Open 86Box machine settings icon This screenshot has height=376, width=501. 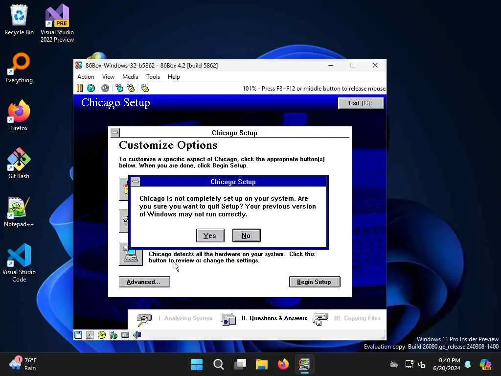pyautogui.click(x=145, y=88)
